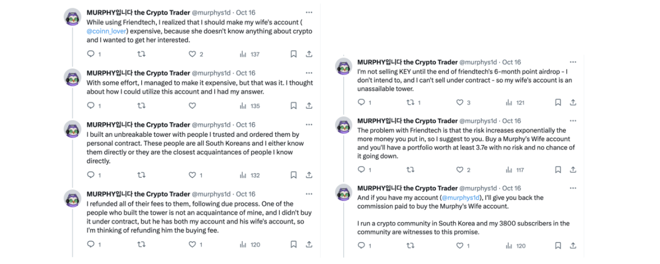Like the tweet mentioning @coinn_lover
This screenshot has height=264, width=660.
[x=192, y=54]
